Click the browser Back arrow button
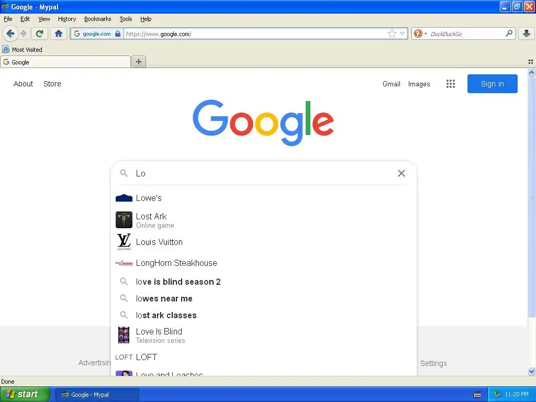 10,33
